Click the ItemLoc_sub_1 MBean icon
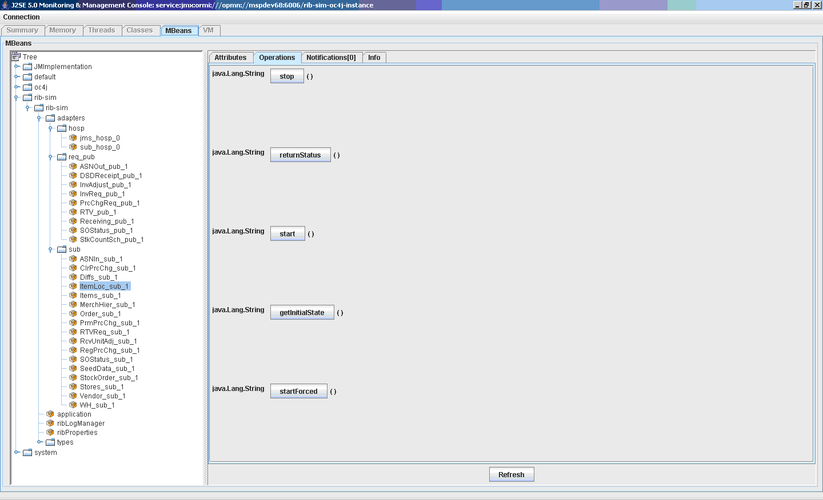 (x=73, y=286)
